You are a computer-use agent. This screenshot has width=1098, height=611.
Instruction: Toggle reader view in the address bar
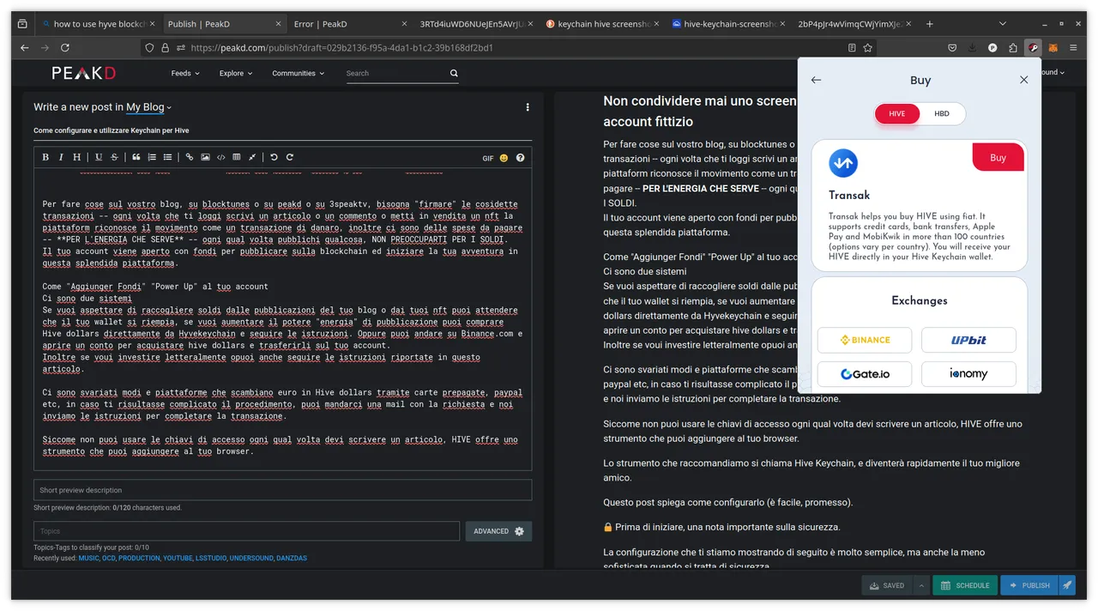(852, 48)
